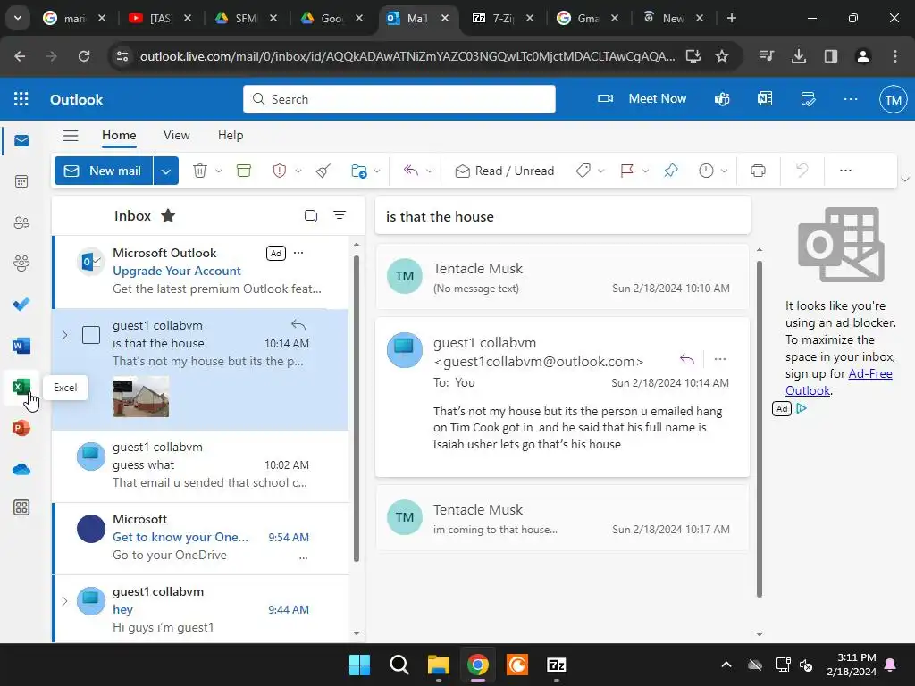Switch to the Help ribbon tab
The image size is (915, 686).
[231, 136]
